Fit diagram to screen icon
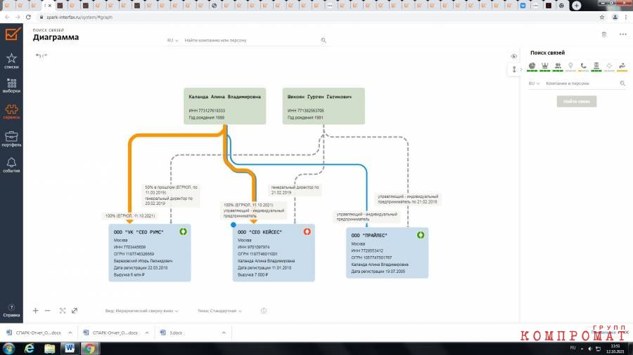 [63, 311]
